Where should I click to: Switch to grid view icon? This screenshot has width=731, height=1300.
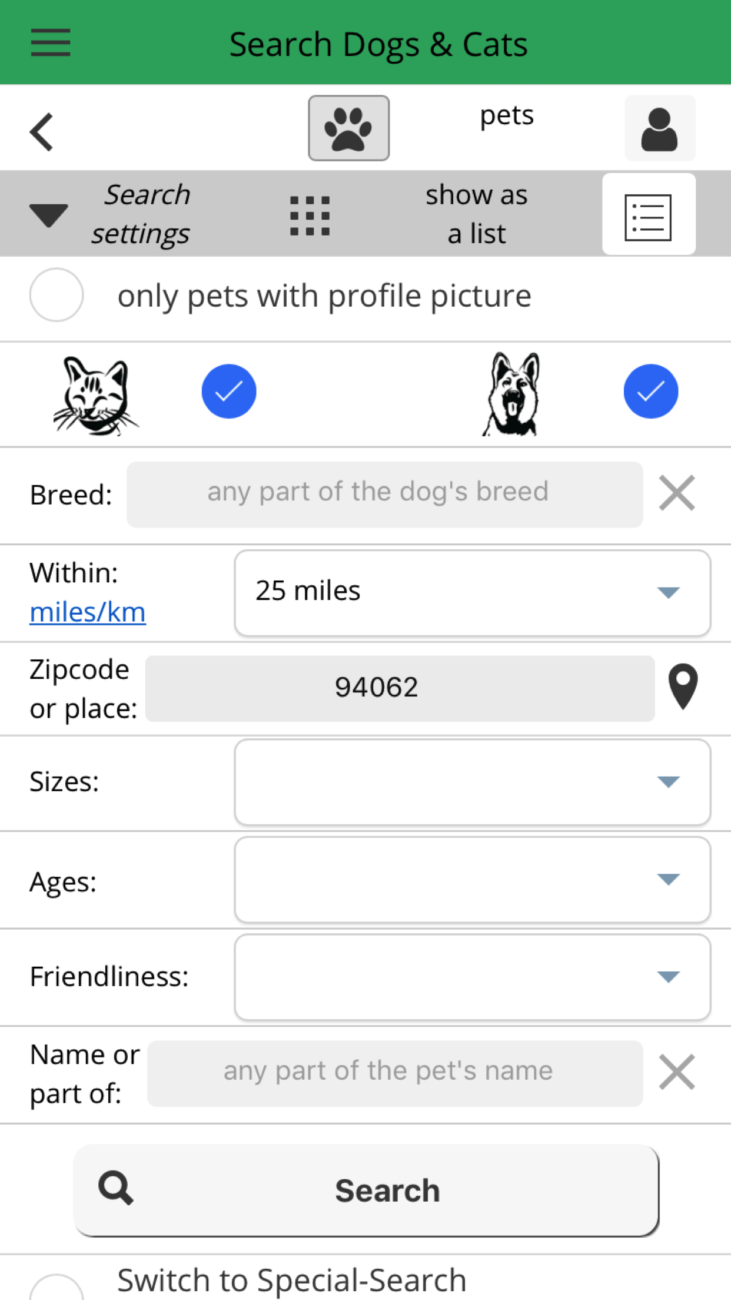tap(310, 215)
